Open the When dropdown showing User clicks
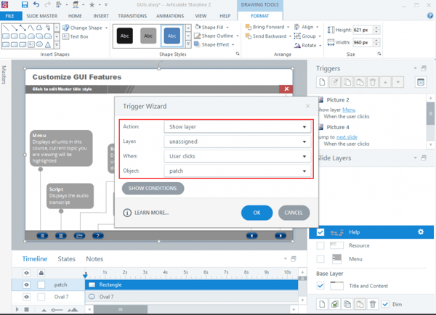436x315 pixels. click(x=237, y=156)
